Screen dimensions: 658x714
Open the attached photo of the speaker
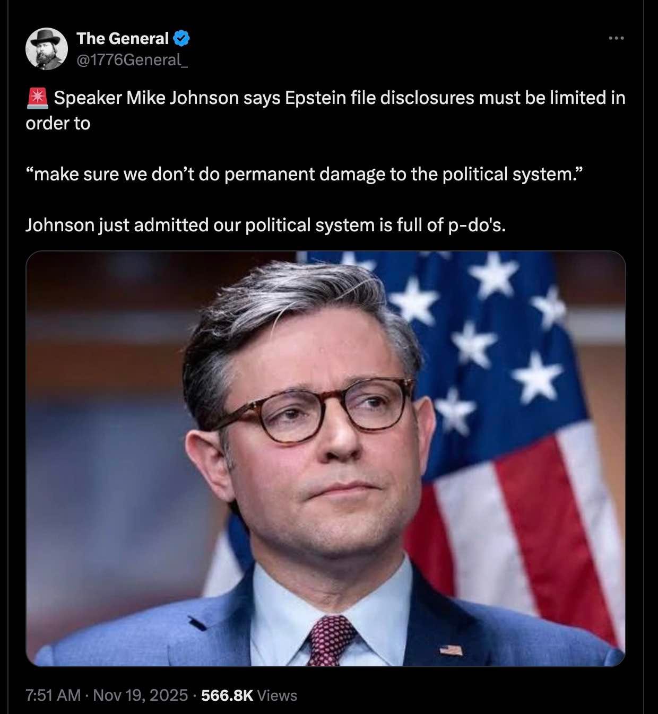coord(326,459)
